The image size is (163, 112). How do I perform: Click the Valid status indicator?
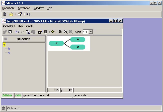18,95
